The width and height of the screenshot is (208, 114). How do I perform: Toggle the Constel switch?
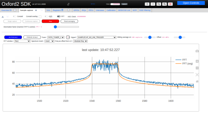point(15,16)
